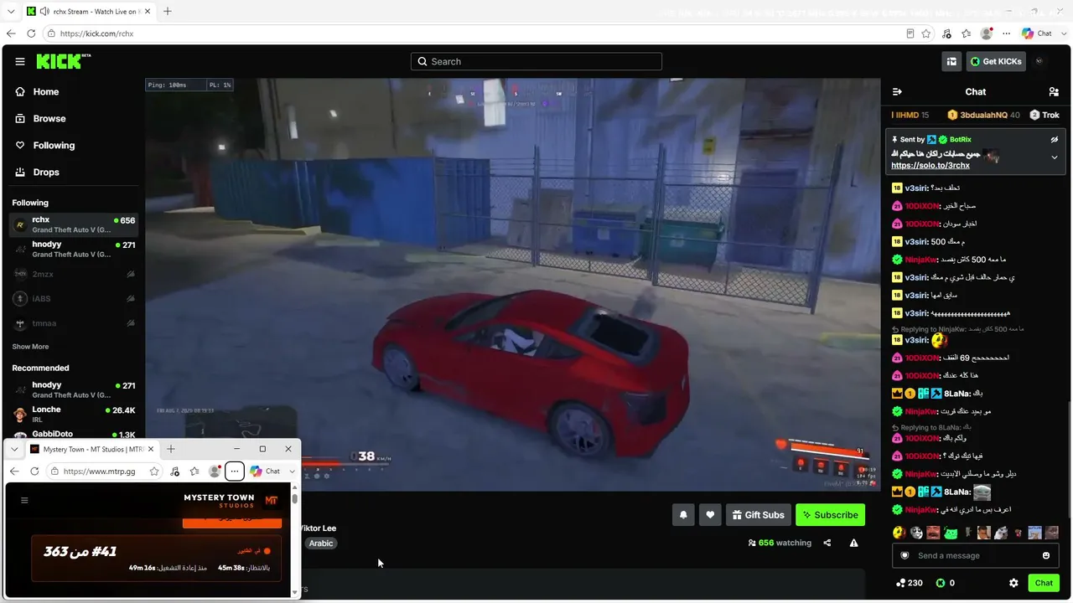Focus the Kick search box

tap(536, 61)
